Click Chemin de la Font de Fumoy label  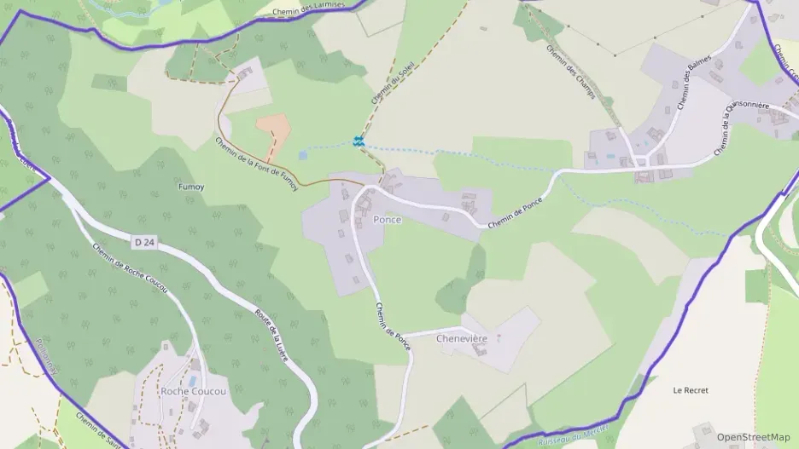click(256, 164)
